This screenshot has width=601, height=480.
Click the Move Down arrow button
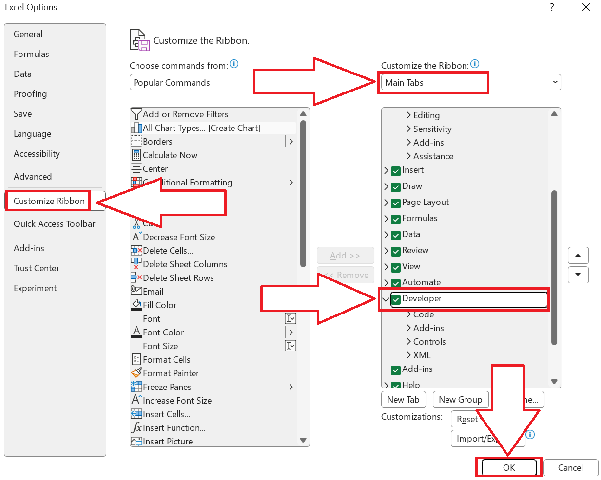click(578, 275)
